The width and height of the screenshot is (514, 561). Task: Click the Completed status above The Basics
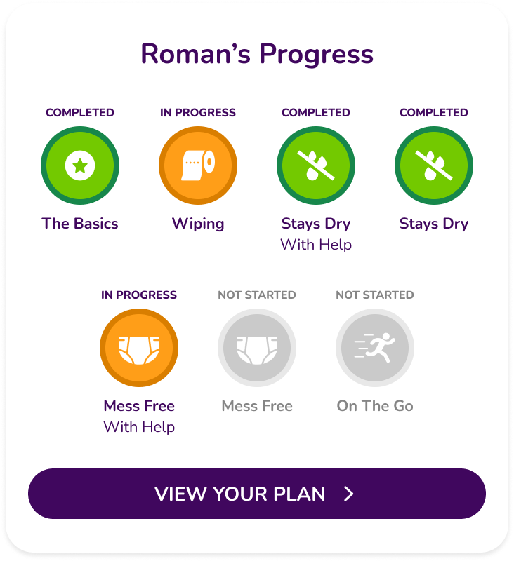[x=80, y=112]
